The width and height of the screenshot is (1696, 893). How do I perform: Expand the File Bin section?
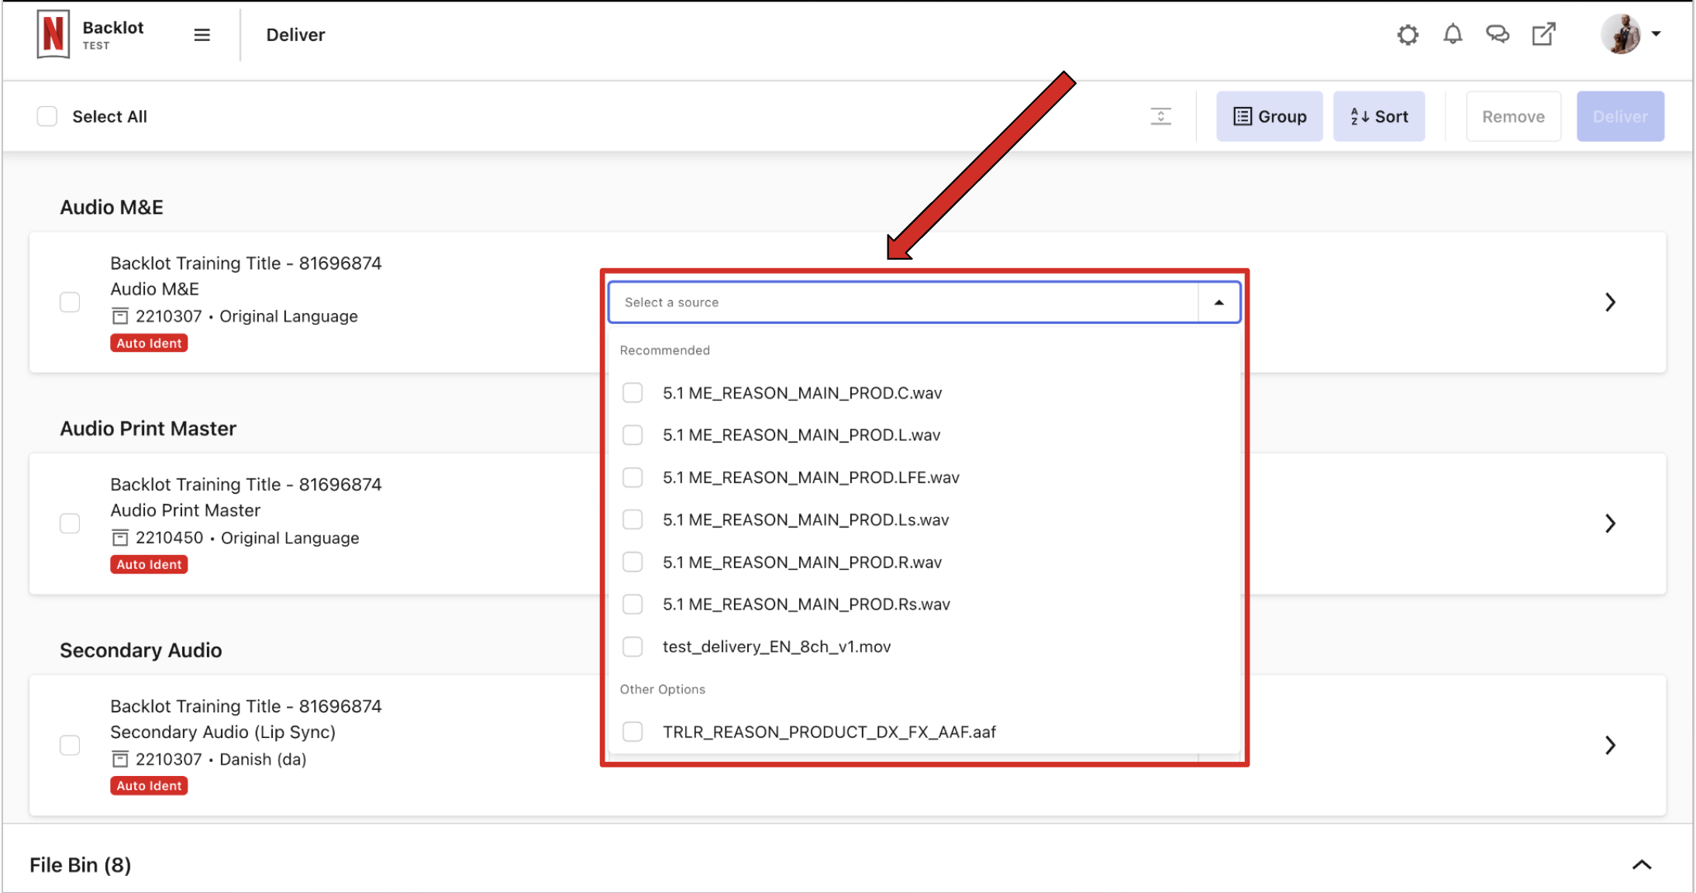pos(1648,864)
